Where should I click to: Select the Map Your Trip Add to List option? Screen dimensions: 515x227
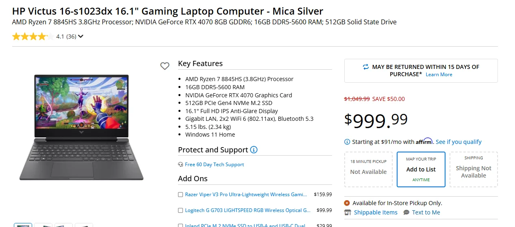point(421,169)
